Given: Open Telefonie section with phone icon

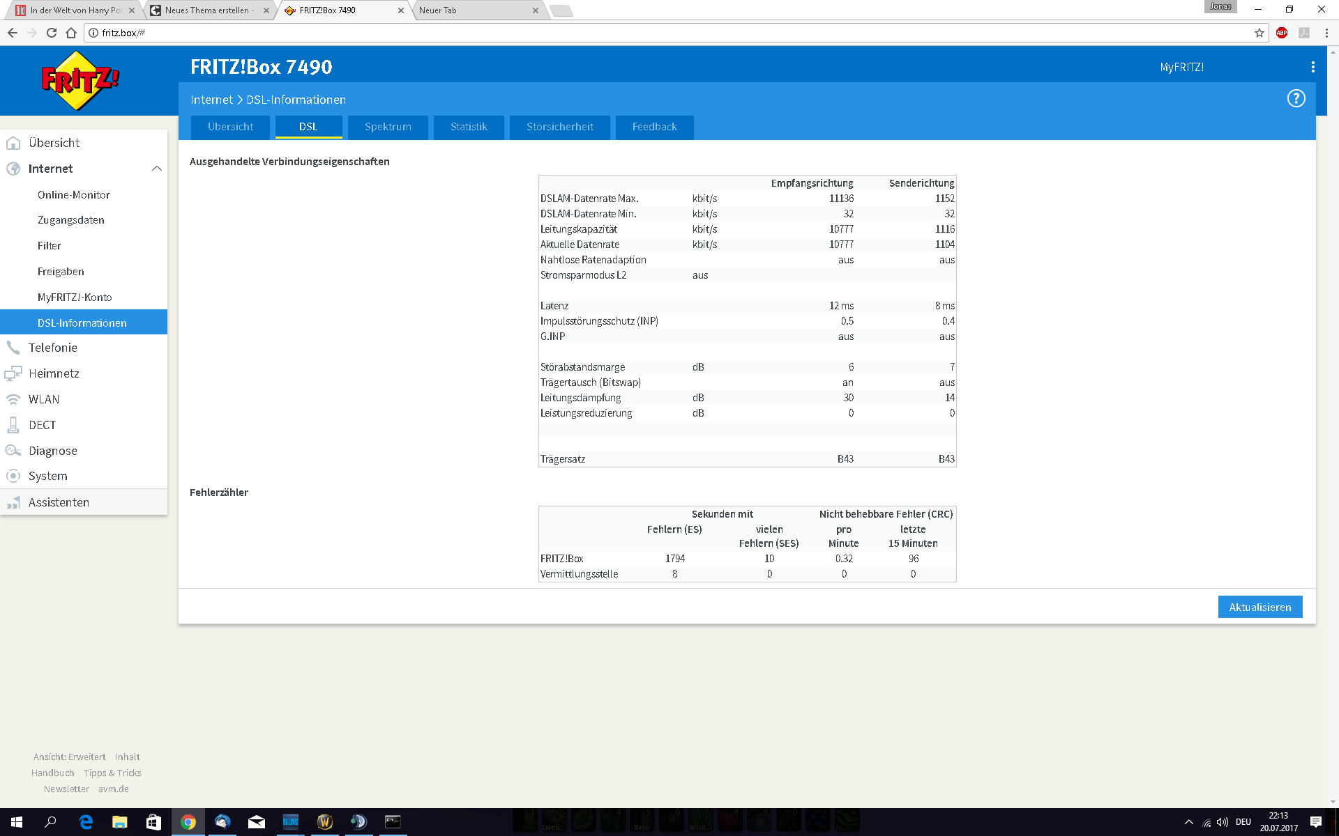Looking at the screenshot, I should (52, 348).
